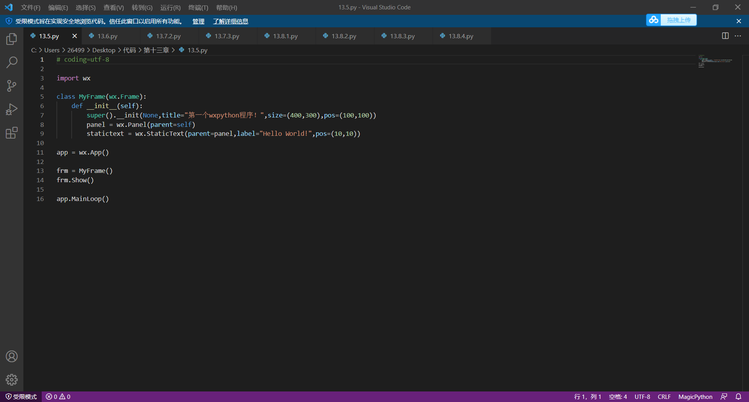Open the Extensions view
Viewport: 749px width, 402px height.
point(12,133)
